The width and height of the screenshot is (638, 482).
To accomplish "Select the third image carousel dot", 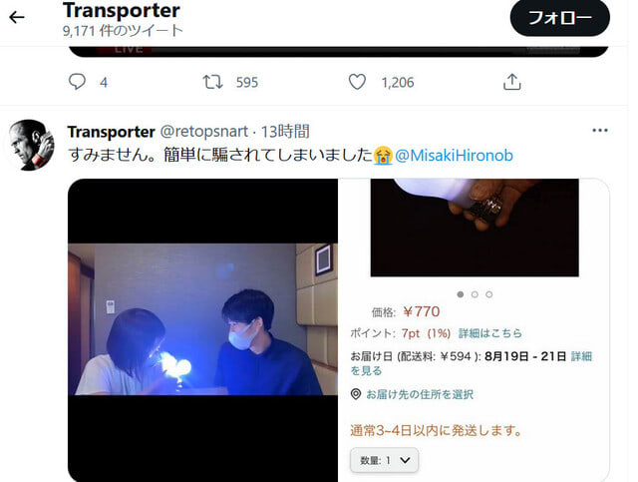I will point(489,294).
